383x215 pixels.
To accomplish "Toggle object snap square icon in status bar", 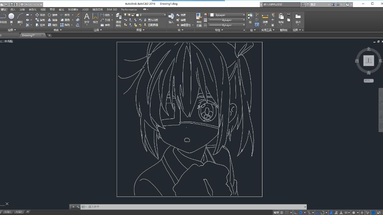I will (322, 213).
